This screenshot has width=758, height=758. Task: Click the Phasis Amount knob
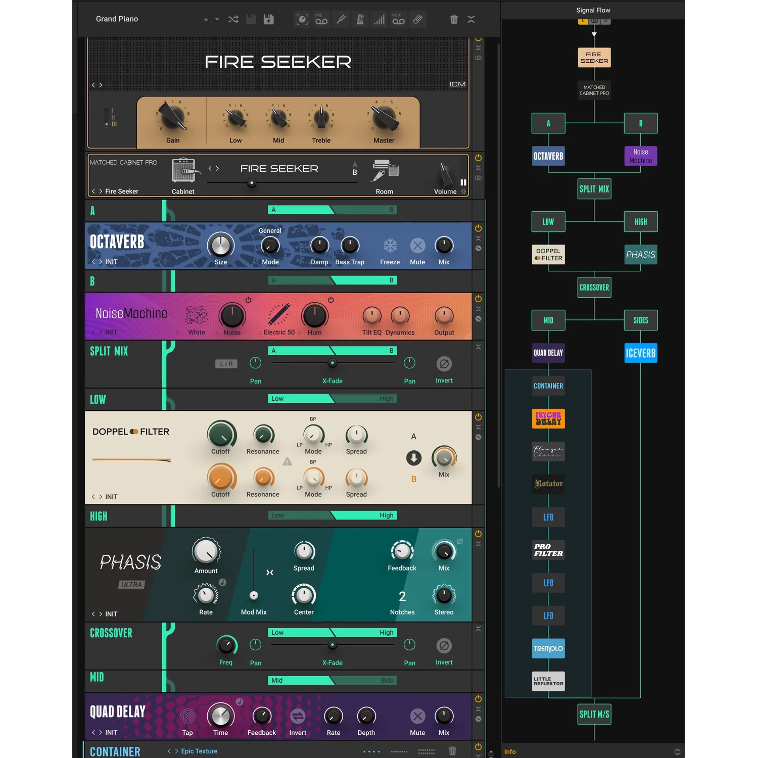pos(206,551)
